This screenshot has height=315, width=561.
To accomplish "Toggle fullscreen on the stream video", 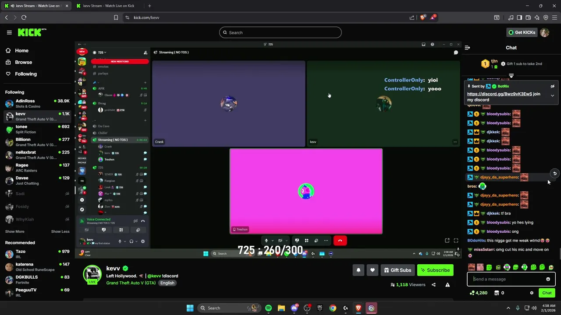I will [x=456, y=241].
